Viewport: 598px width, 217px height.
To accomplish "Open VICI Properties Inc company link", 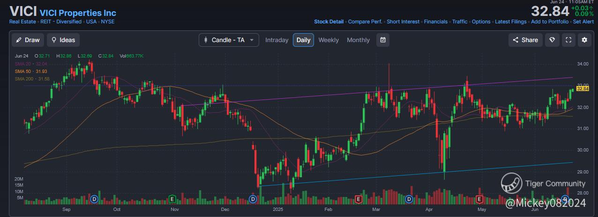I will pyautogui.click(x=78, y=13).
